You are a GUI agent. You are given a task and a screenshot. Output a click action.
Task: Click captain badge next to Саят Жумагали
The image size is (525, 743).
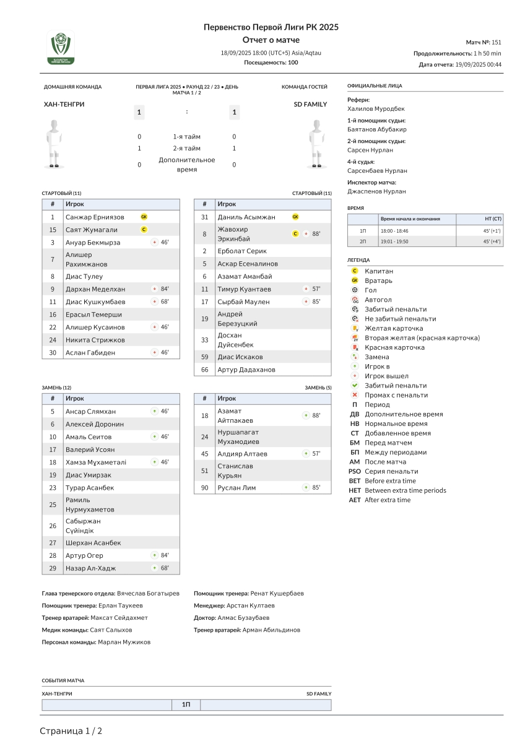tap(144, 230)
